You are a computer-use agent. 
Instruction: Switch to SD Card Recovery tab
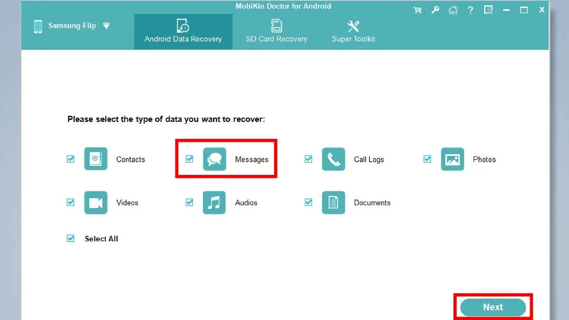coord(276,31)
